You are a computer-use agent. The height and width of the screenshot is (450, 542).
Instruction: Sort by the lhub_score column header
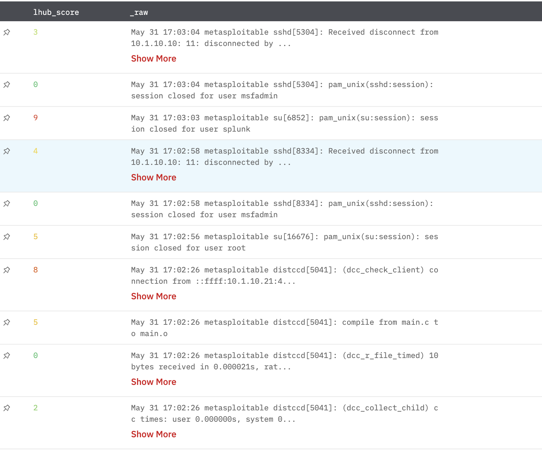56,12
